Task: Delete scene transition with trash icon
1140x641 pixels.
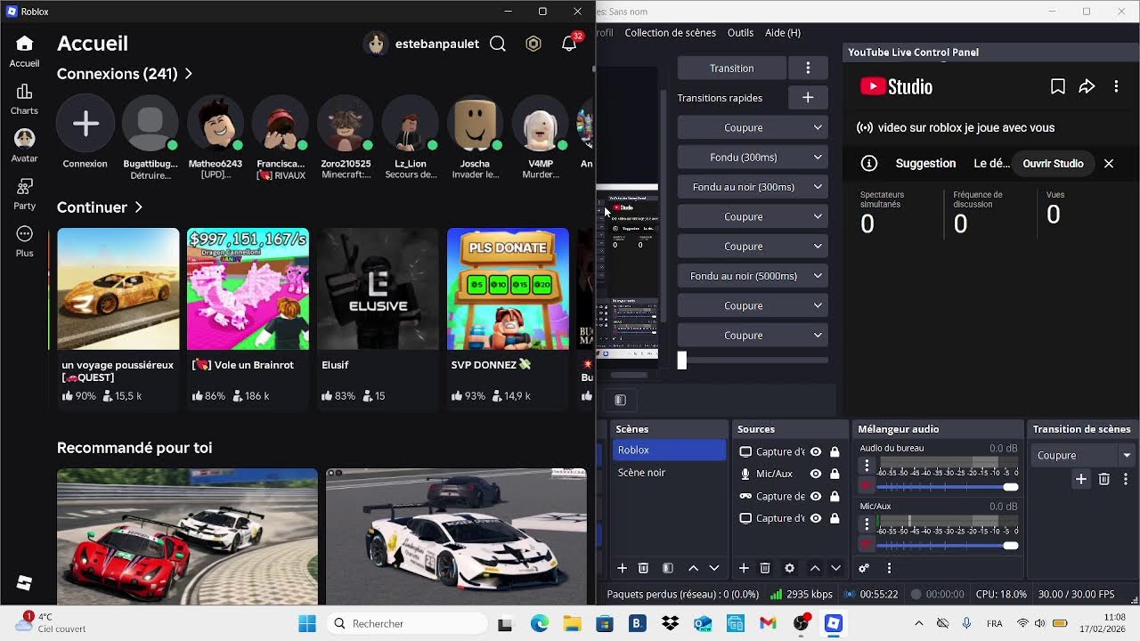Action: pyautogui.click(x=1104, y=479)
